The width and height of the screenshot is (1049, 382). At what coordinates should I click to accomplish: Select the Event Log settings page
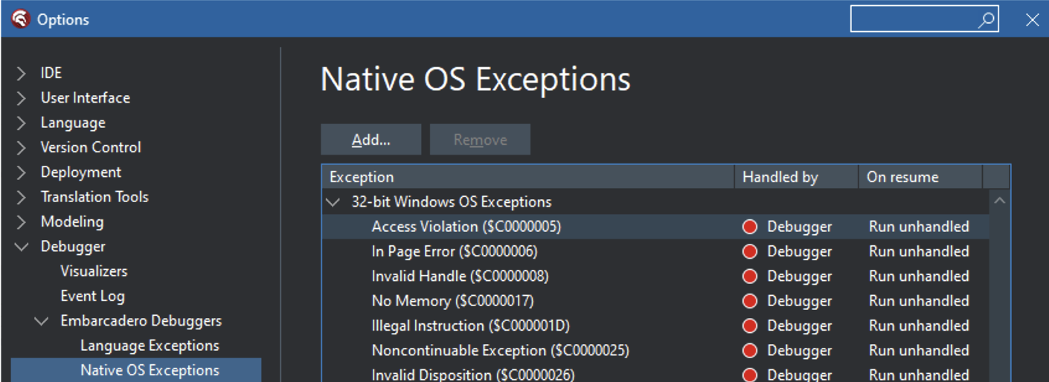click(x=92, y=296)
